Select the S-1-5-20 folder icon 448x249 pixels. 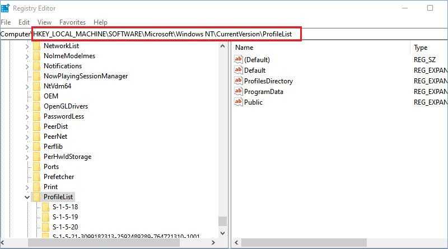tap(45, 227)
